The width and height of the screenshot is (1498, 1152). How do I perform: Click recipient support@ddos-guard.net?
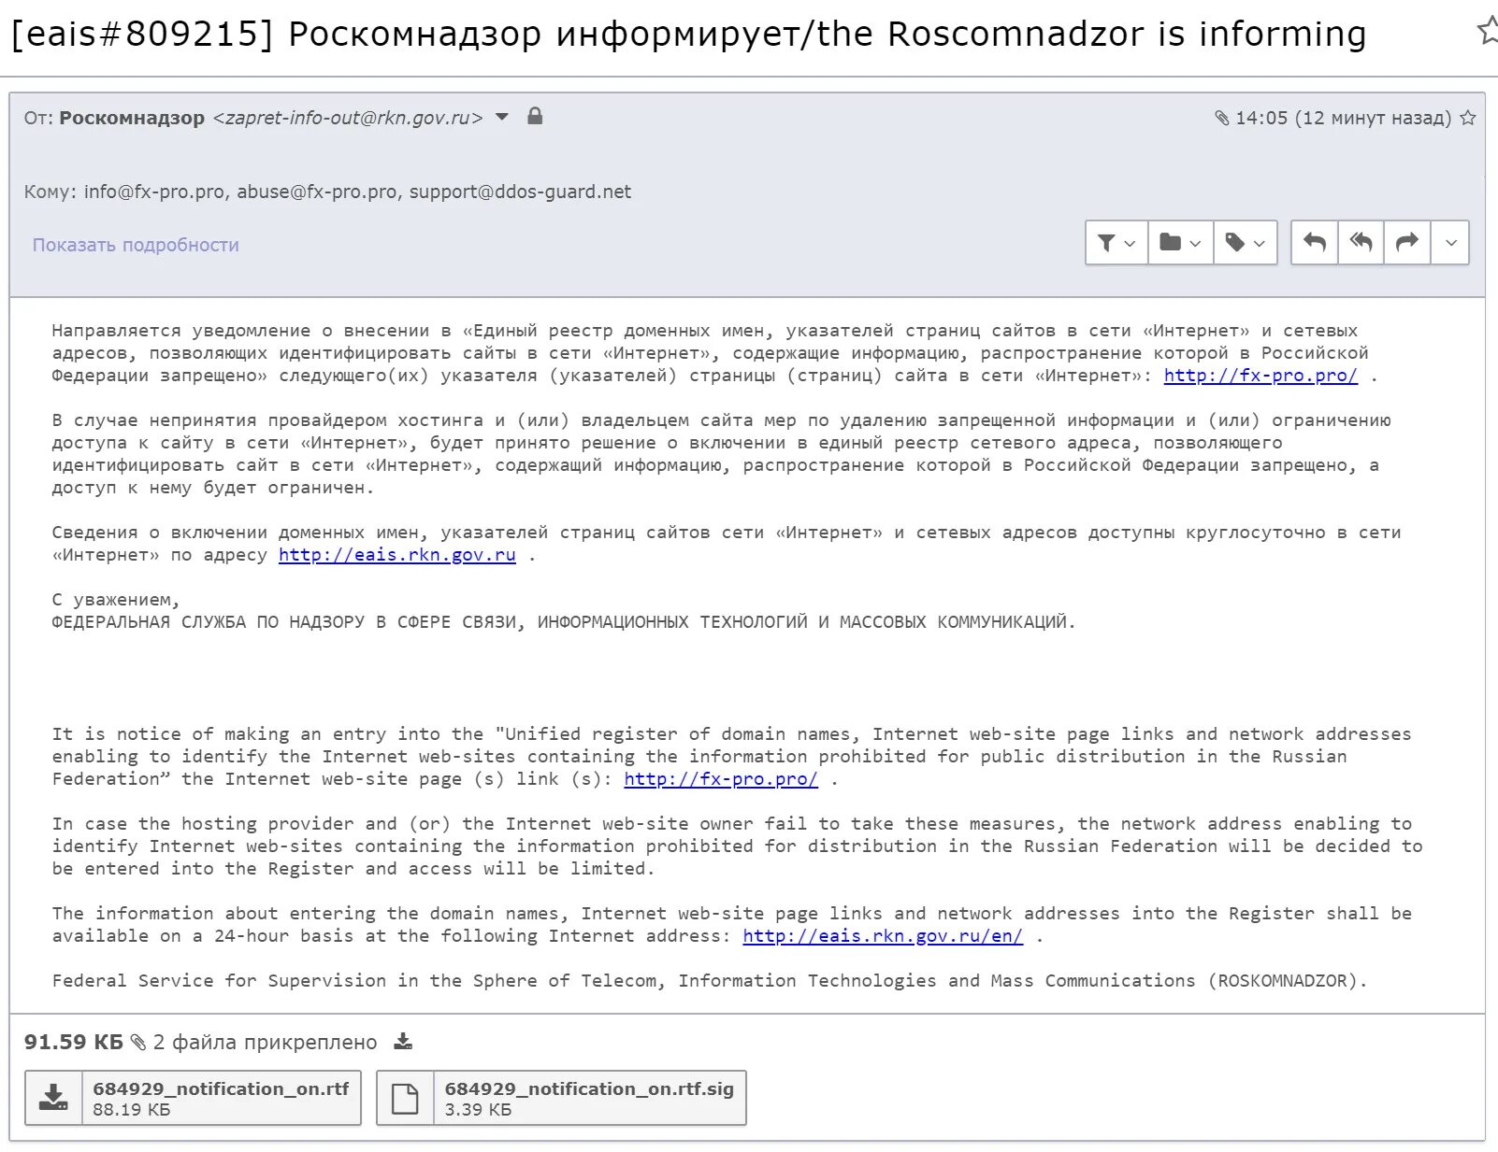[x=520, y=192]
